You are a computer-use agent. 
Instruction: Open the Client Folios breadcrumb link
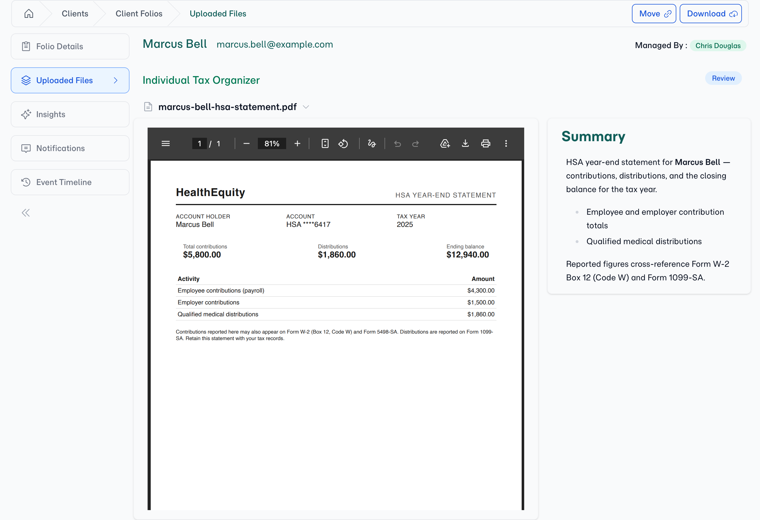[139, 14]
